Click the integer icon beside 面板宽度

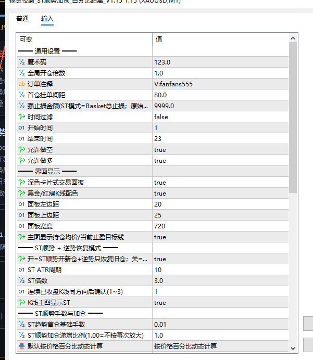pos(21,226)
